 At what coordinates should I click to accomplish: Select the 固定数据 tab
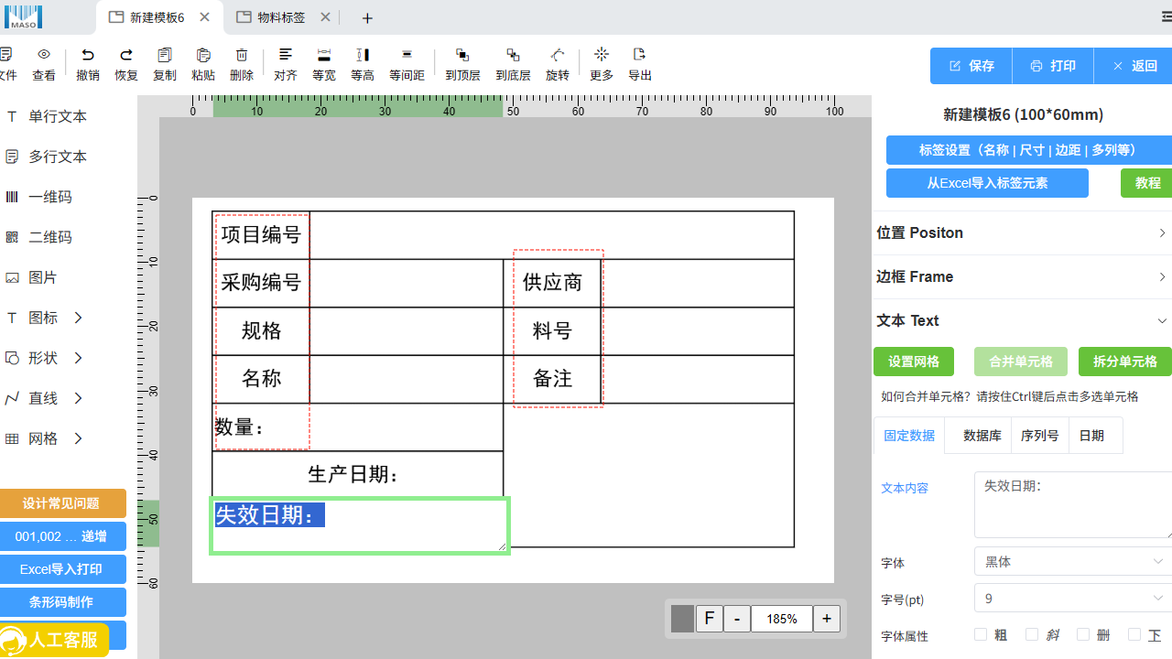point(909,436)
